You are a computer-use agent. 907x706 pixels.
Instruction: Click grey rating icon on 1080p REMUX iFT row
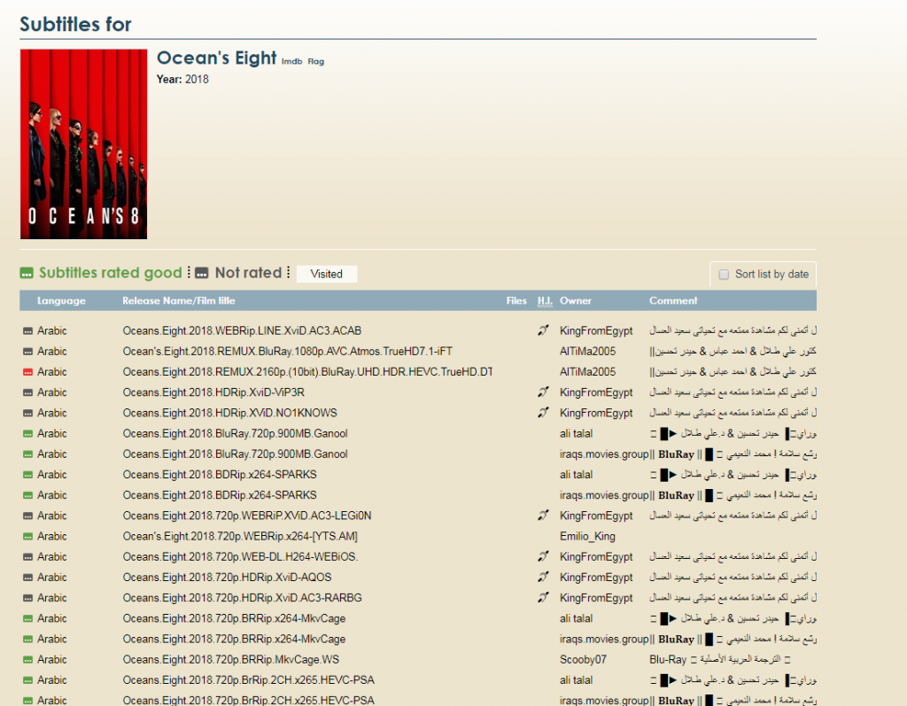[x=27, y=352]
